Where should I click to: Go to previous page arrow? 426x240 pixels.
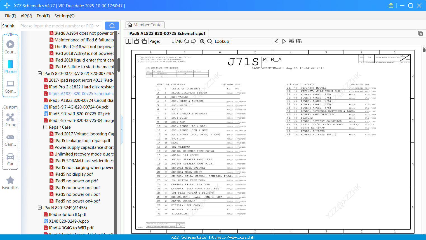click(x=186, y=41)
